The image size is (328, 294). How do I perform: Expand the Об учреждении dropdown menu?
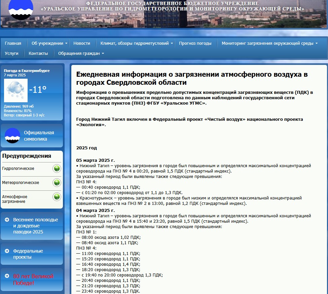click(x=49, y=43)
